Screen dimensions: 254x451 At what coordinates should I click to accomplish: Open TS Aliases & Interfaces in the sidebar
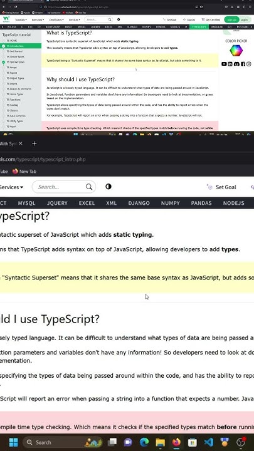19,89
